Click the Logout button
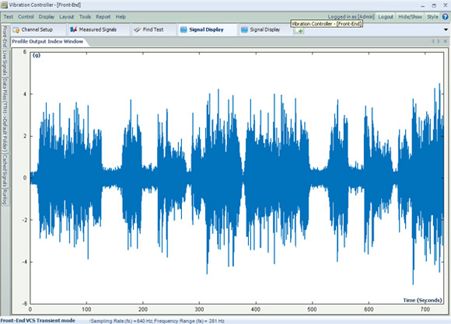 pyautogui.click(x=386, y=16)
